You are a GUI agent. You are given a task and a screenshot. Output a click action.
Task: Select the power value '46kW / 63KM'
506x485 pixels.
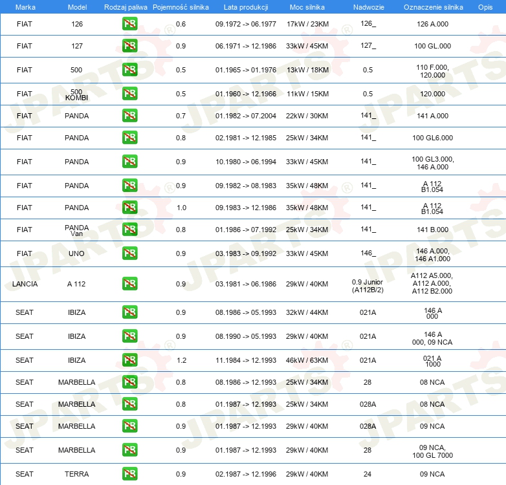(307, 360)
